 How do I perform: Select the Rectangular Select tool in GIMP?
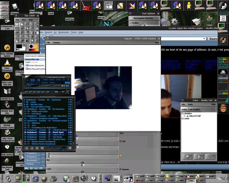click(17, 25)
